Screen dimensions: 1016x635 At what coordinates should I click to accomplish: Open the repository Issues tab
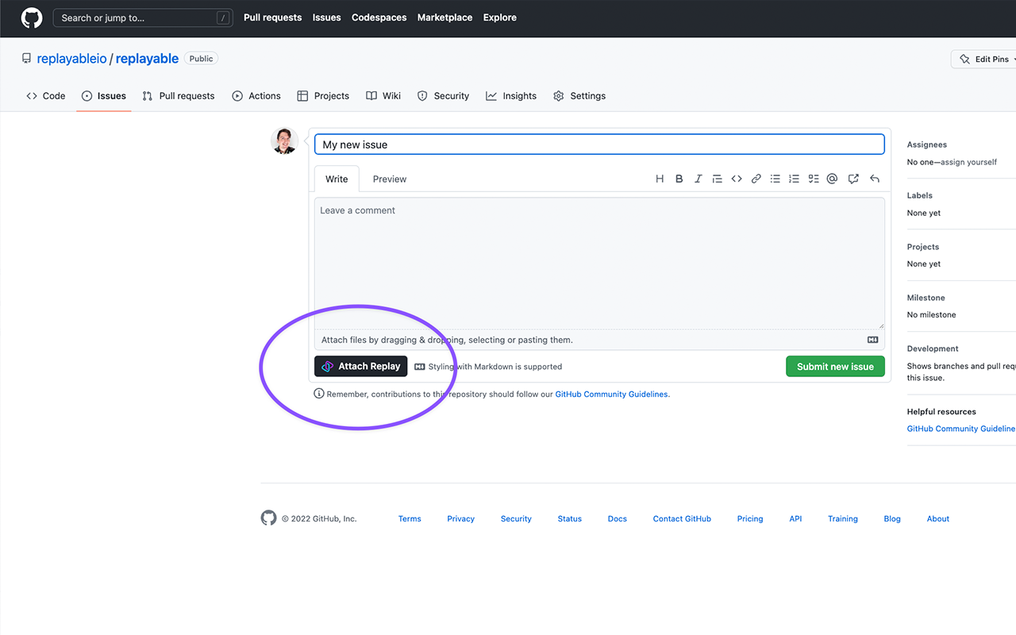click(104, 96)
